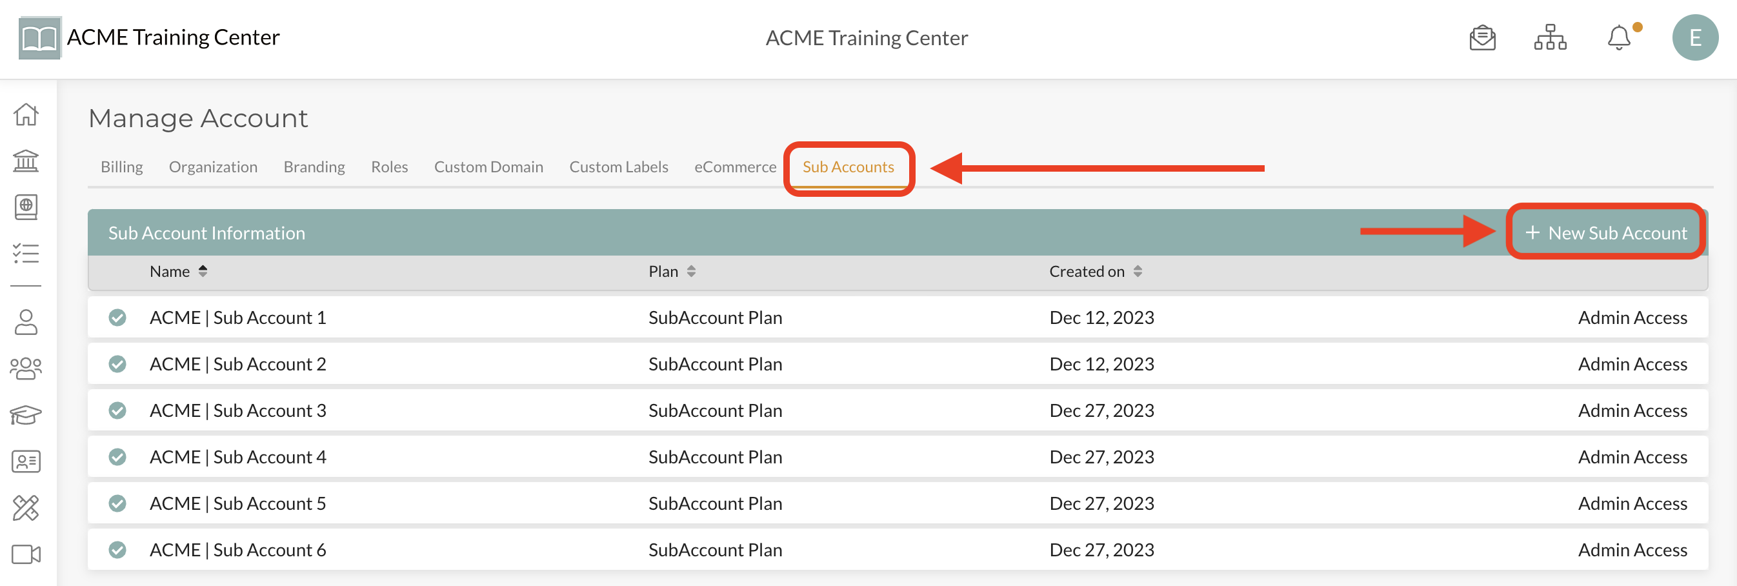
Task: Switch to the Custom Domain tab
Action: (488, 167)
